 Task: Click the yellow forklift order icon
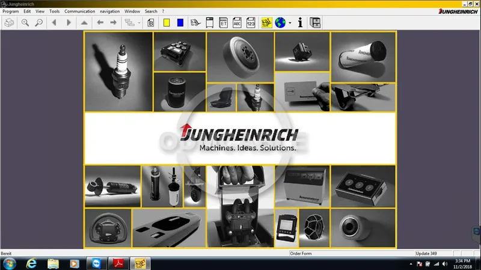(266, 23)
